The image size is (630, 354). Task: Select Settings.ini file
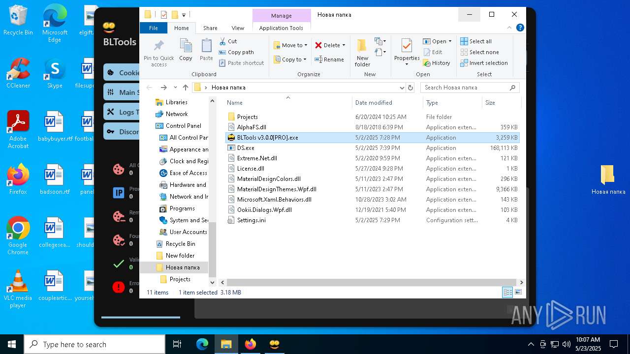click(372, 220)
